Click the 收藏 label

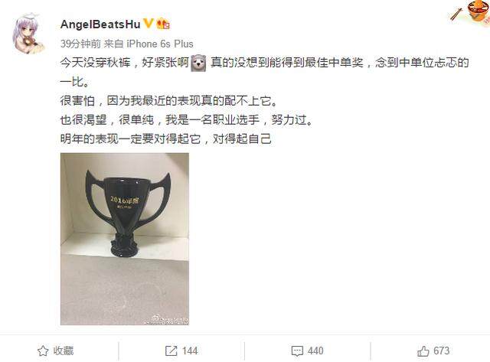(x=64, y=351)
